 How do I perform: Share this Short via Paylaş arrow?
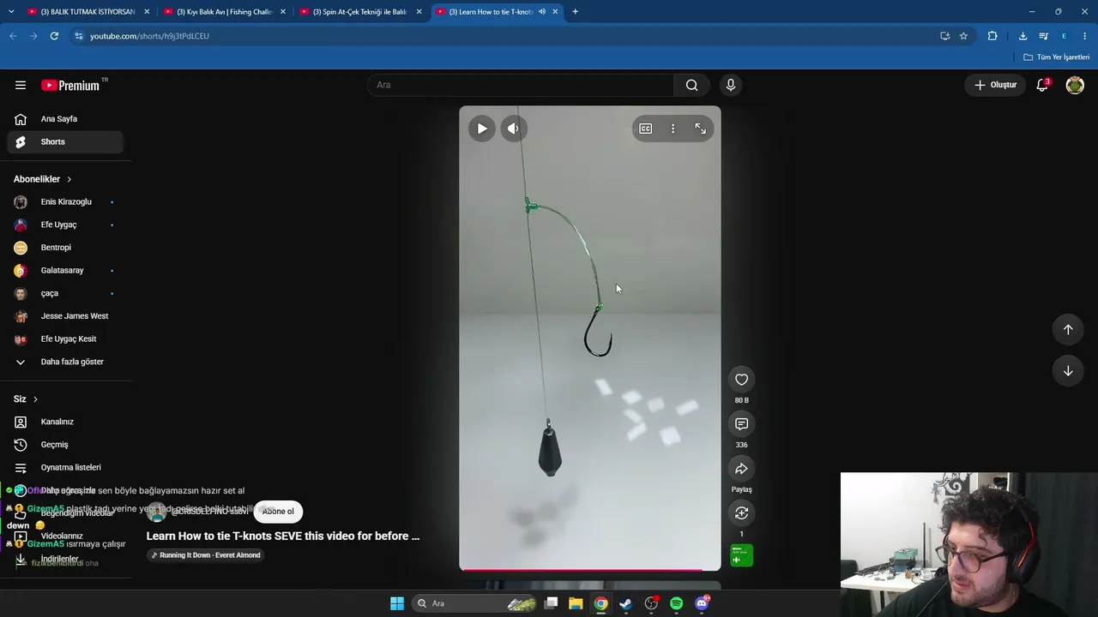pyautogui.click(x=742, y=469)
